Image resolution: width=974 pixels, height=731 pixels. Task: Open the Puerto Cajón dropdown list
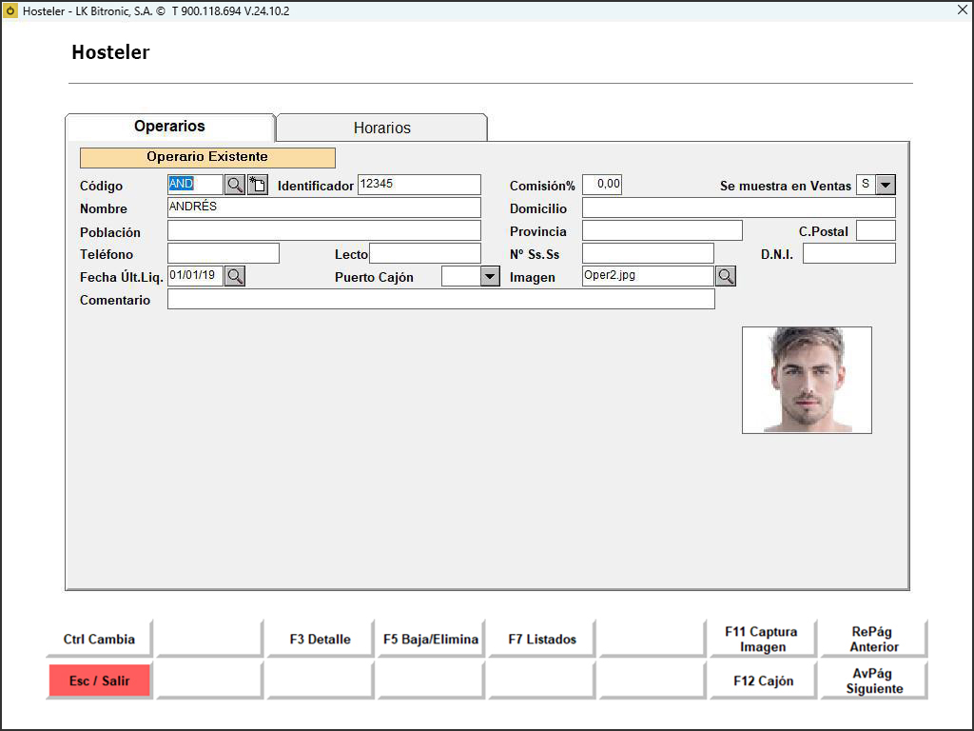coord(490,277)
